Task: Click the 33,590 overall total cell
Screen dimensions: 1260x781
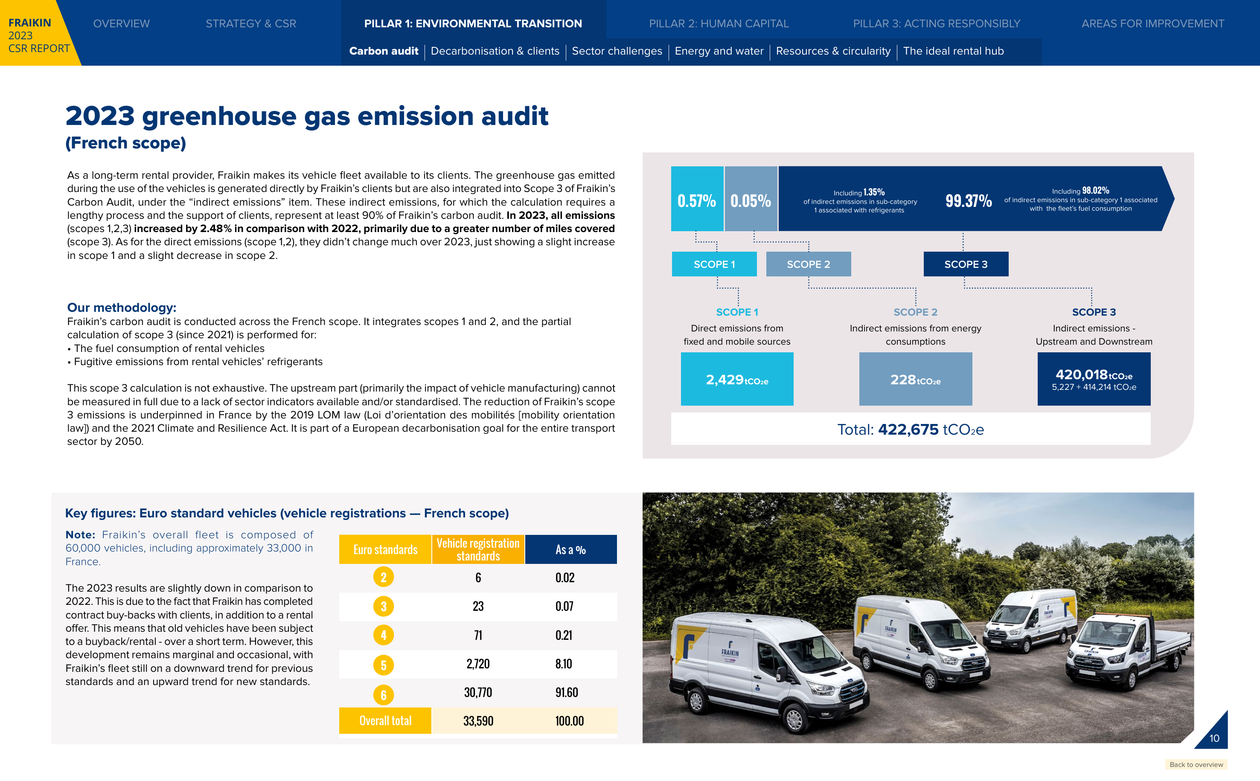Action: click(478, 720)
